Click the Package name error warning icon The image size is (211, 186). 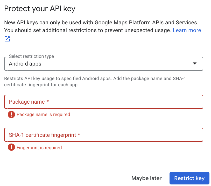point(11,115)
